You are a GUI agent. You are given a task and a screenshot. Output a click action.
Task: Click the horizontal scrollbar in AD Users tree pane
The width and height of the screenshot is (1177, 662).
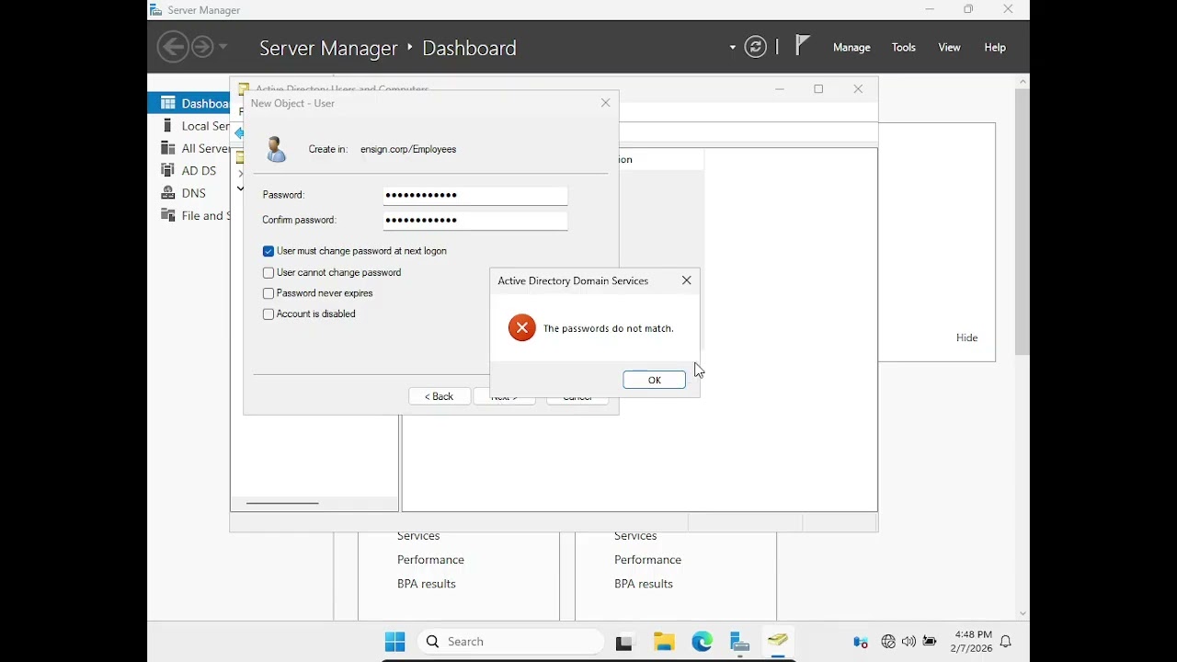pos(282,503)
